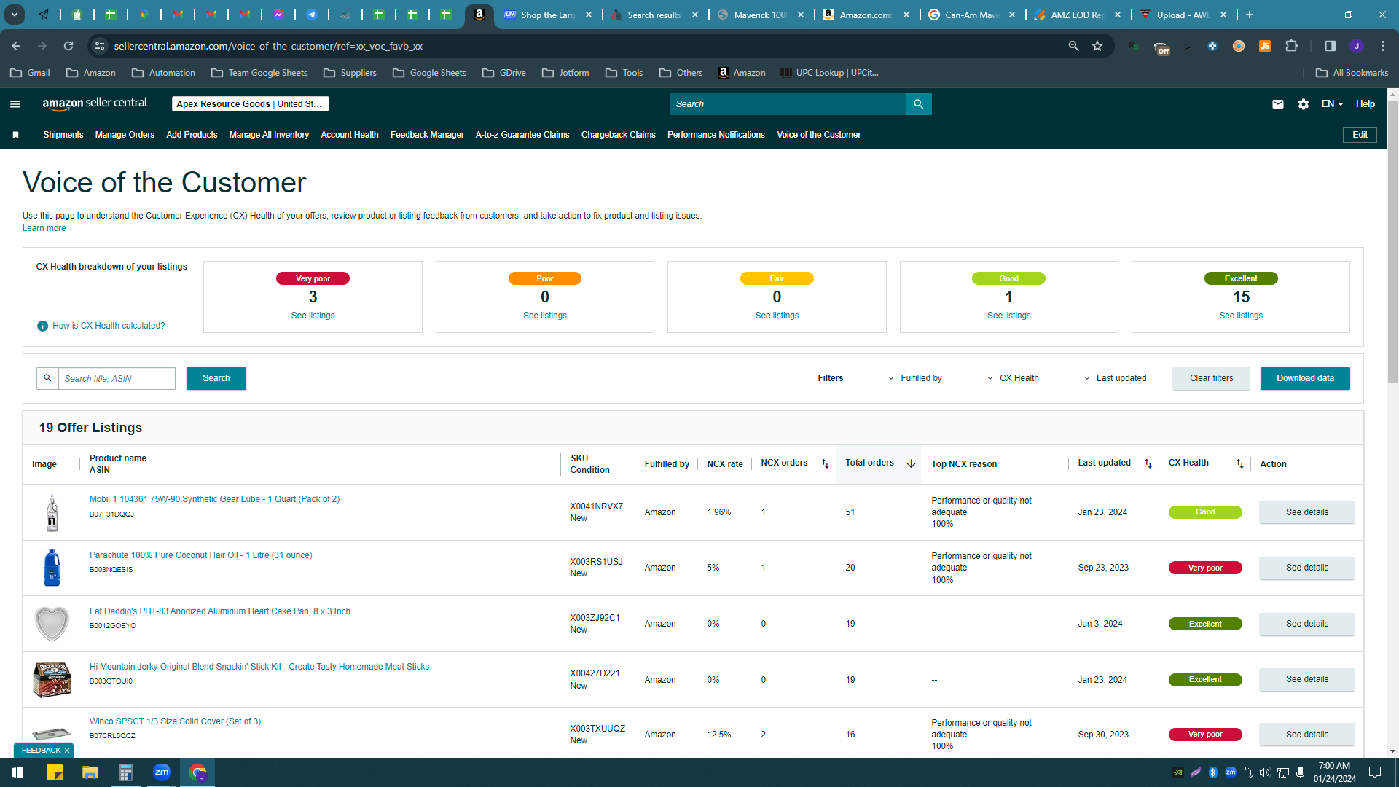Click the browser zoom magnifier in the address bar
The height and width of the screenshot is (787, 1399).
click(x=1073, y=46)
